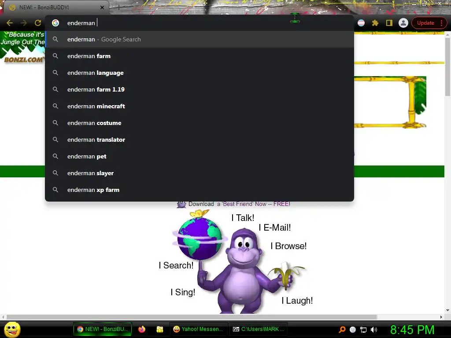Launch Firefox from the taskbar

(142, 329)
